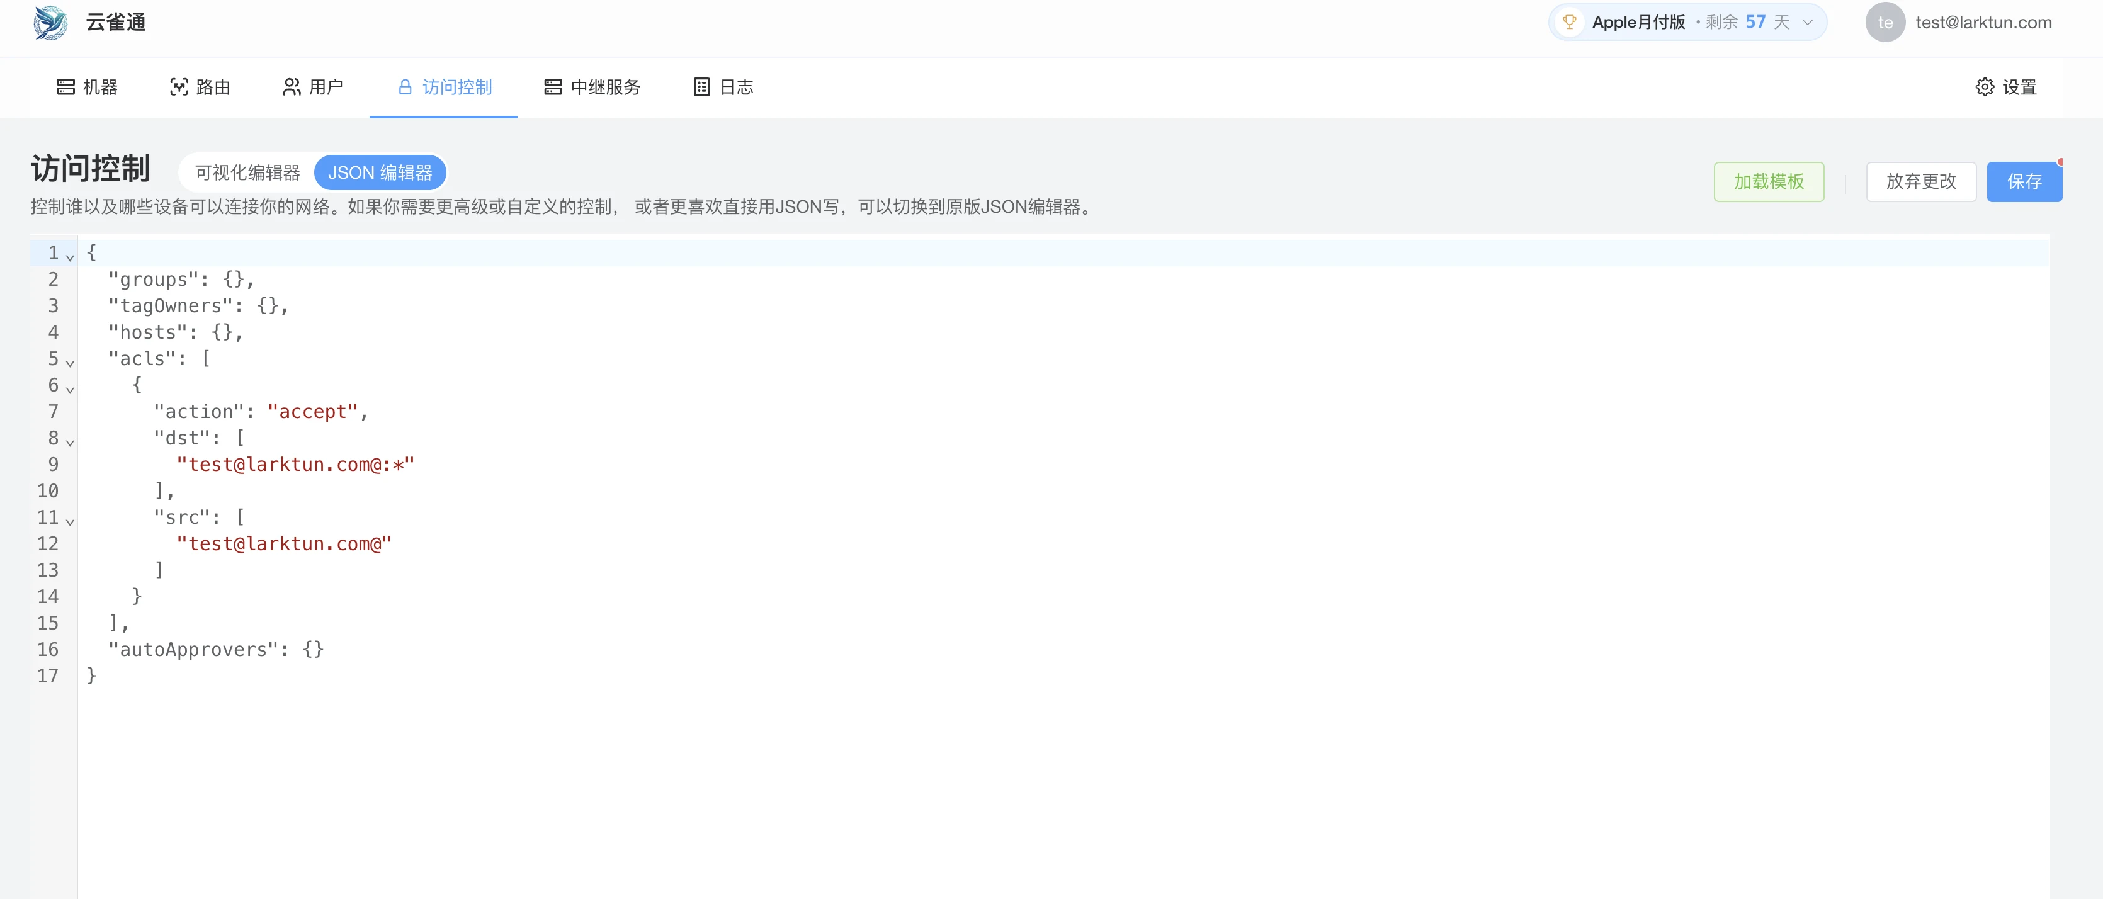Click the 用户 people icon
This screenshot has height=899, width=2103.
coord(292,88)
